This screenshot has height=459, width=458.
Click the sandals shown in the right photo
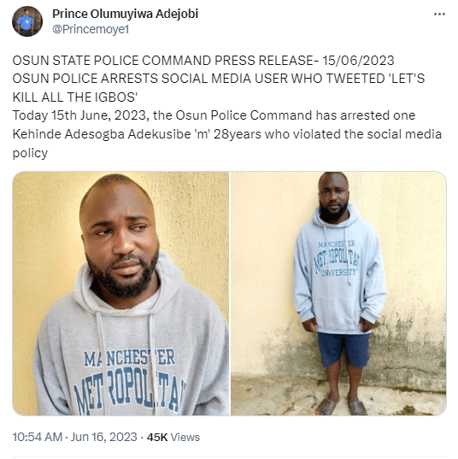click(x=341, y=407)
